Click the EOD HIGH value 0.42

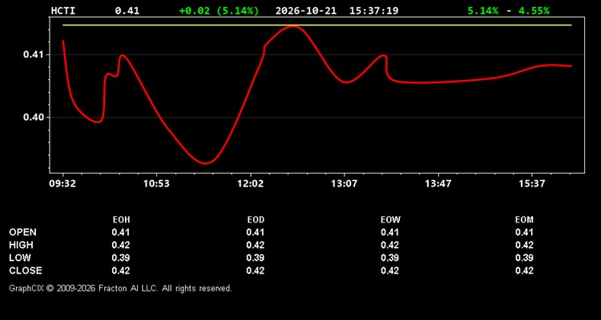coord(256,245)
